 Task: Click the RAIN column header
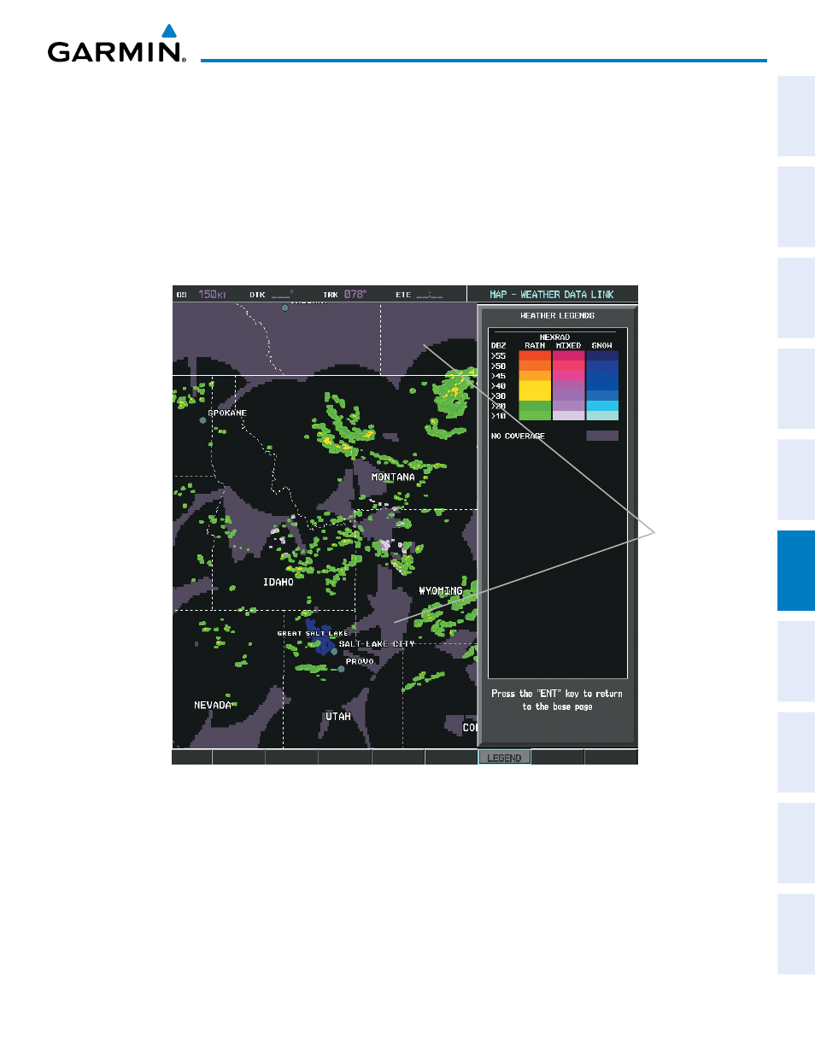click(535, 345)
